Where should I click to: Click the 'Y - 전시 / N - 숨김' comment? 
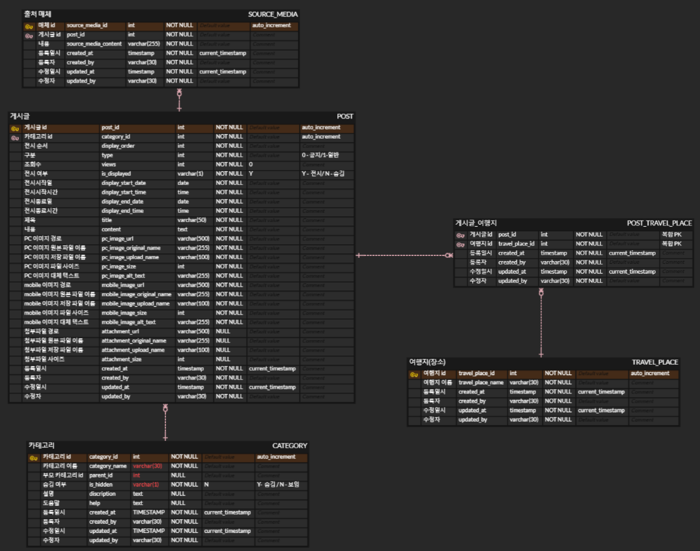pyautogui.click(x=323, y=174)
